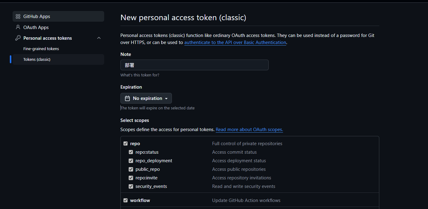
Task: Collapse the Personal access tokens section chevron
Action: coord(99,38)
